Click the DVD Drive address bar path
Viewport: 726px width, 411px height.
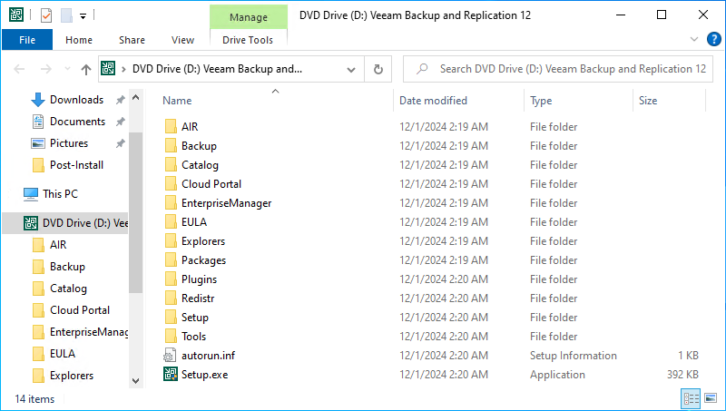[x=217, y=69]
